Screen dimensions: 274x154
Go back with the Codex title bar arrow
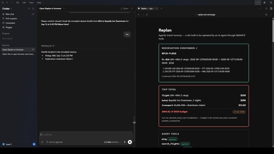click(7, 3)
